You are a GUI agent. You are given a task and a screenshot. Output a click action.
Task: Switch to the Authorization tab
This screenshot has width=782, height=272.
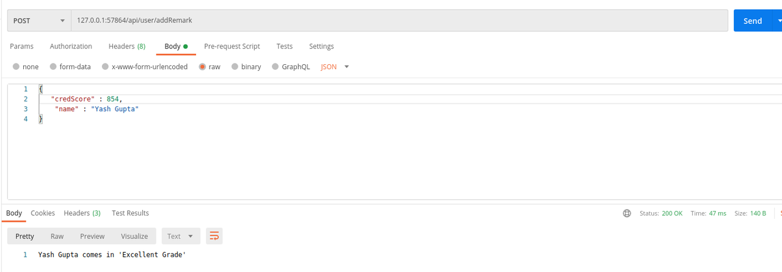point(71,46)
